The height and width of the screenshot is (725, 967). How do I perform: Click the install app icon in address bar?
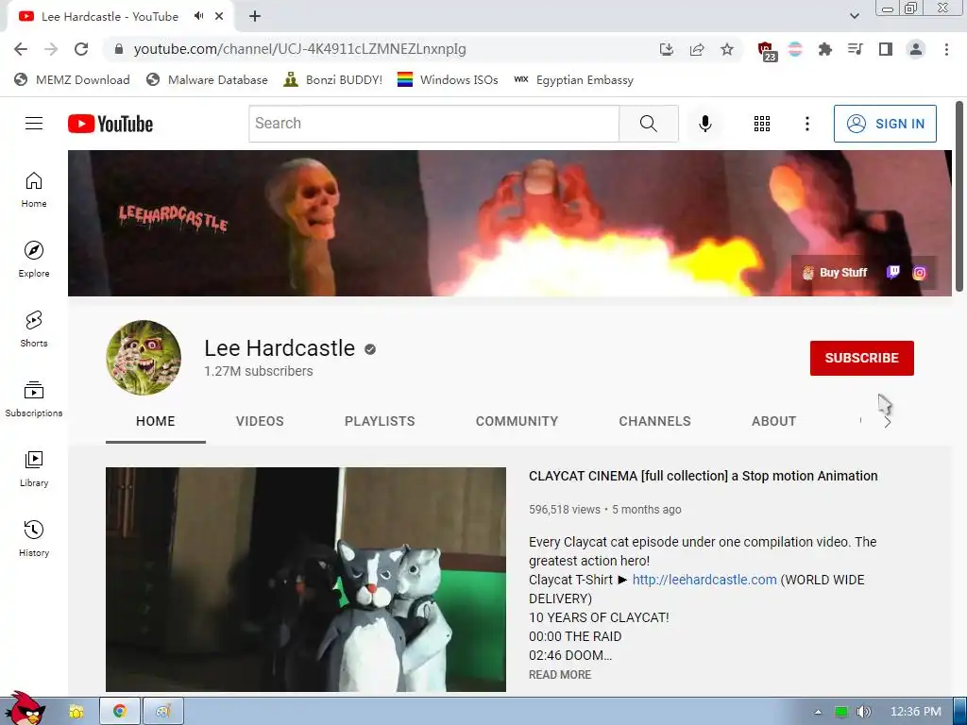point(666,49)
